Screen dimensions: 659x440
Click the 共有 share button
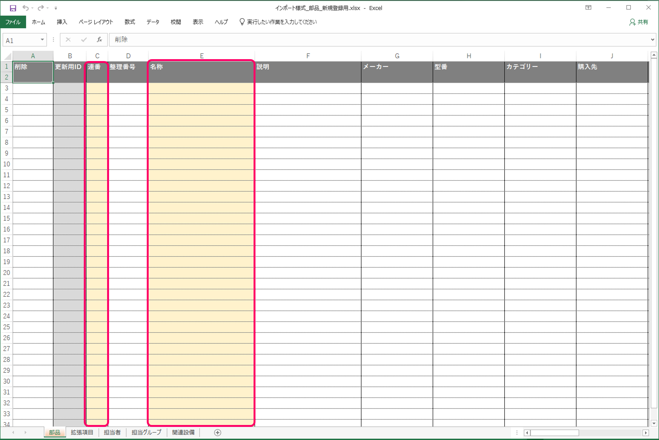pos(639,22)
